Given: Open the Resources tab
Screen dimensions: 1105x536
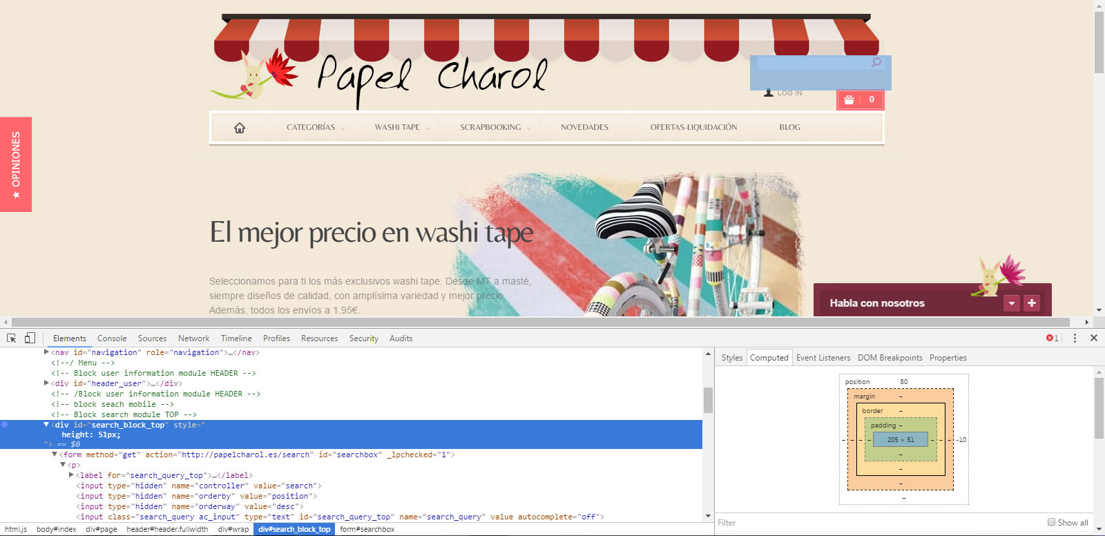Looking at the screenshot, I should click(320, 338).
